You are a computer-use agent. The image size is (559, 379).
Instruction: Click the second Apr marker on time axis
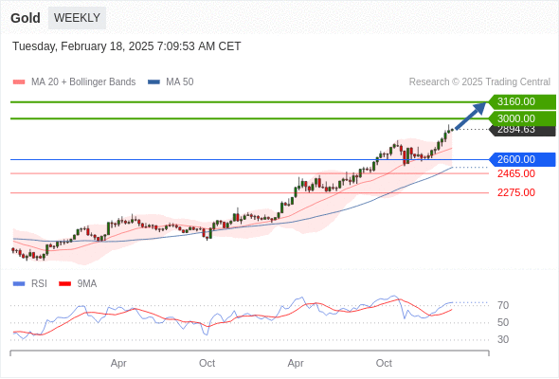pos(296,363)
